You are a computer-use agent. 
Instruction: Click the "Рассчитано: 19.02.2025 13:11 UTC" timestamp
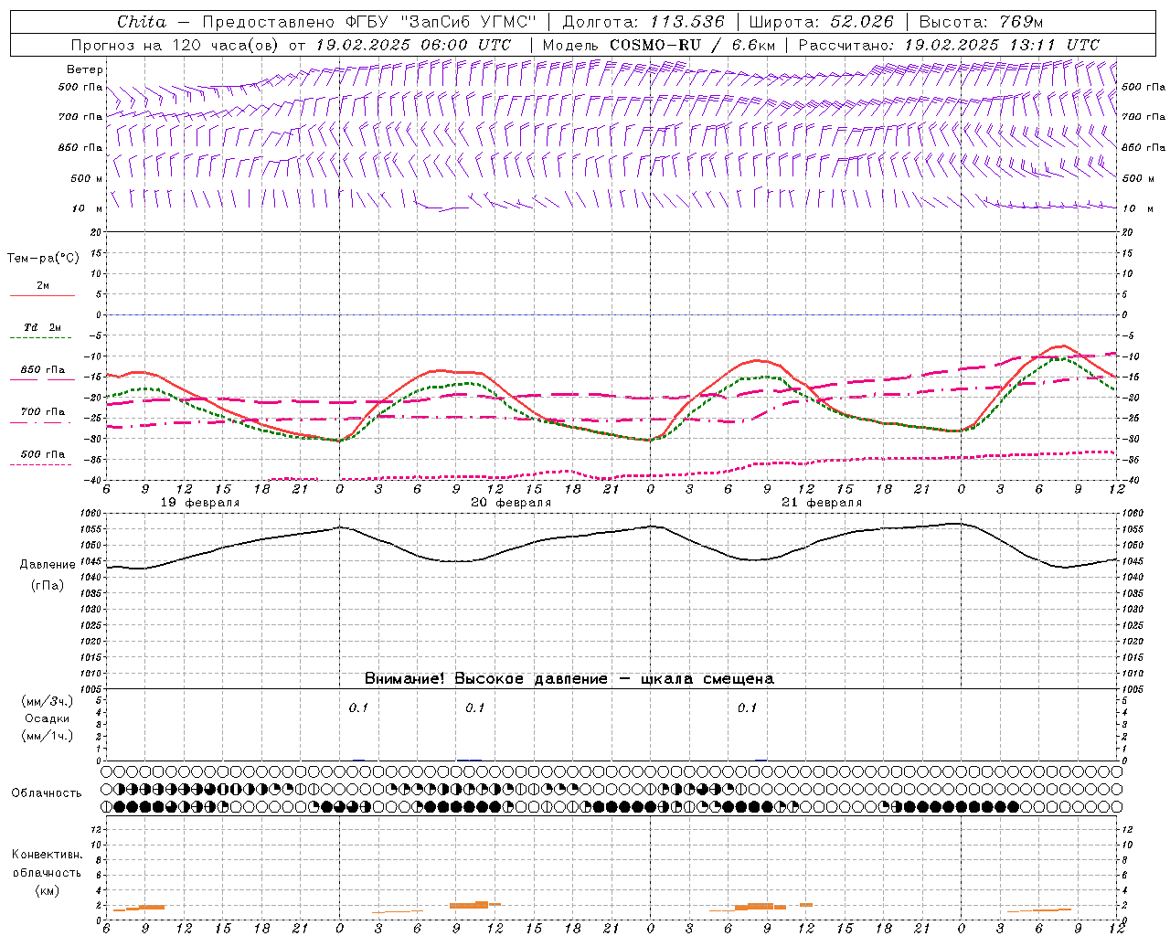pyautogui.click(x=949, y=45)
